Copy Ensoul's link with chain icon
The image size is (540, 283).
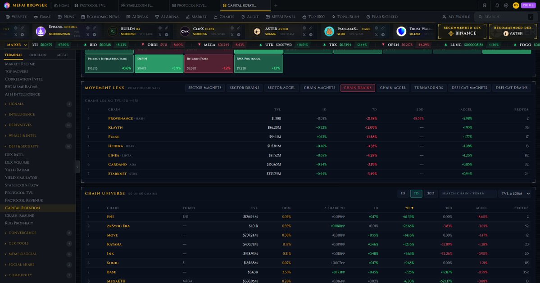point(95,28)
